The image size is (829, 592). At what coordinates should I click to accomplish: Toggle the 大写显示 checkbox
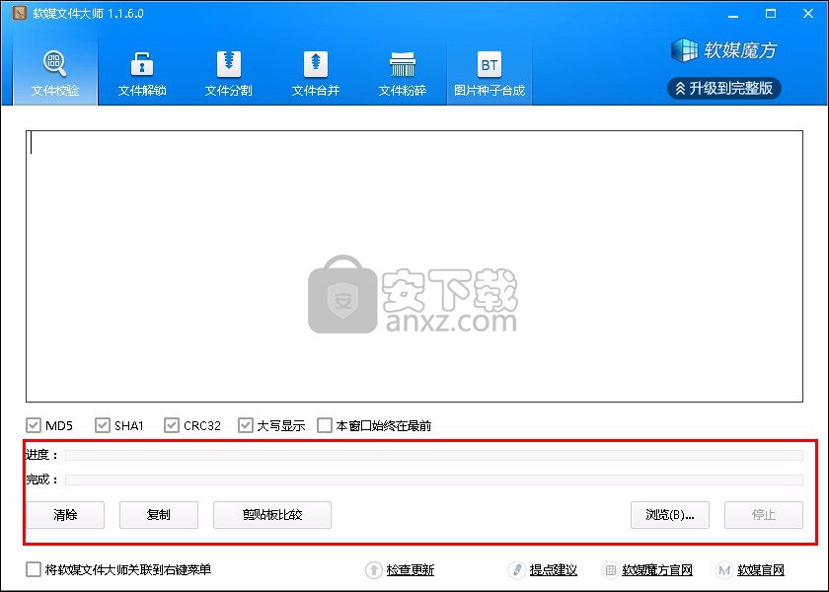pos(246,425)
